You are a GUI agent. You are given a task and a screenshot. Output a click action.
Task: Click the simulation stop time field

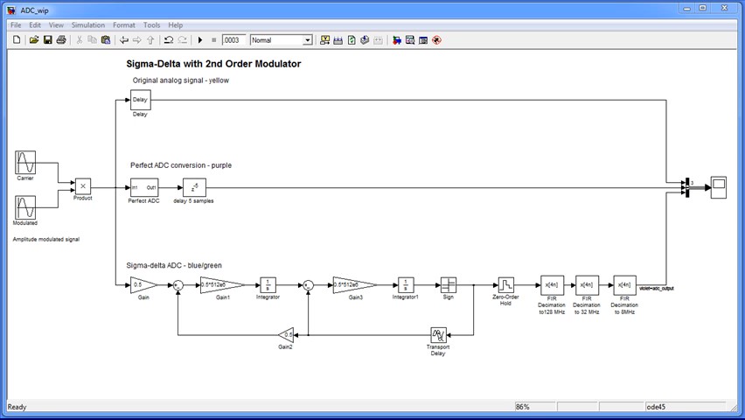[233, 40]
